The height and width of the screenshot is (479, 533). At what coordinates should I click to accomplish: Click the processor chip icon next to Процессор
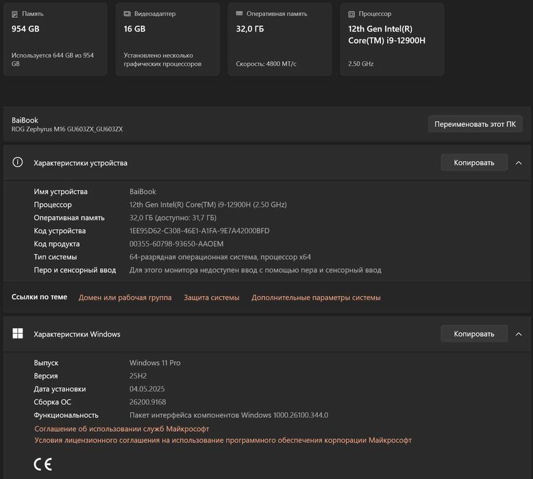[351, 14]
